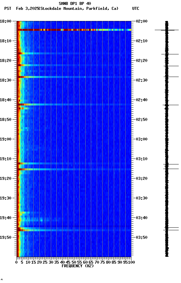181x283 pixels.
Task: Click the 03:40 UTC time label
Action: point(142,218)
